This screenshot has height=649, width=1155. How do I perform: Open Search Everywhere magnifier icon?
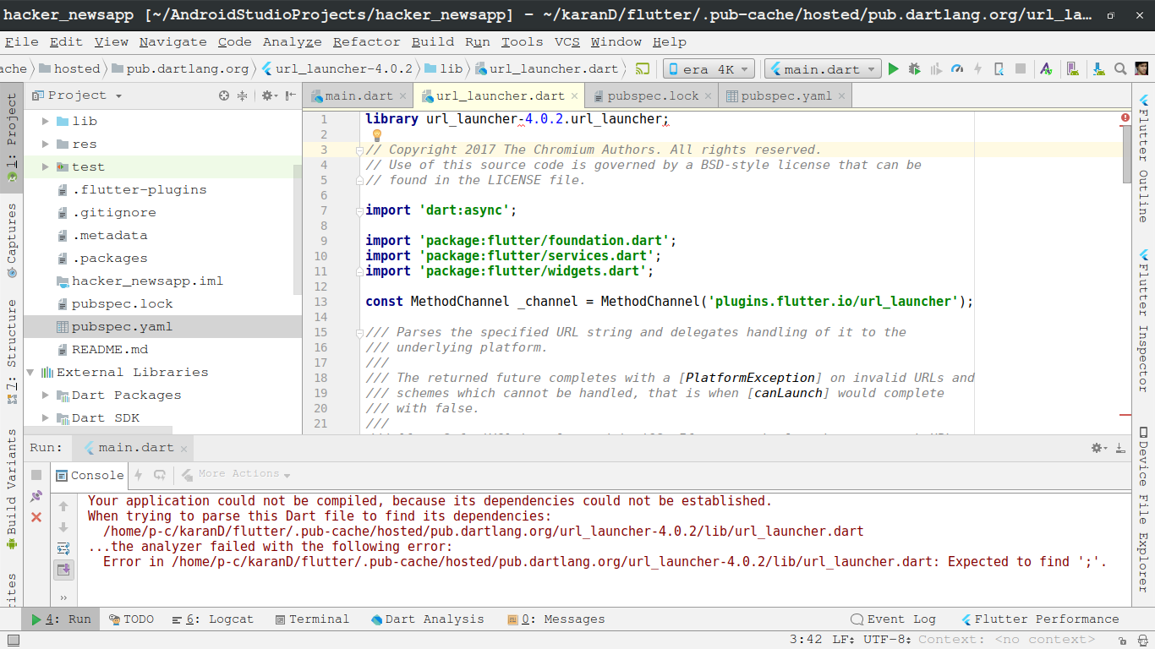click(1120, 68)
